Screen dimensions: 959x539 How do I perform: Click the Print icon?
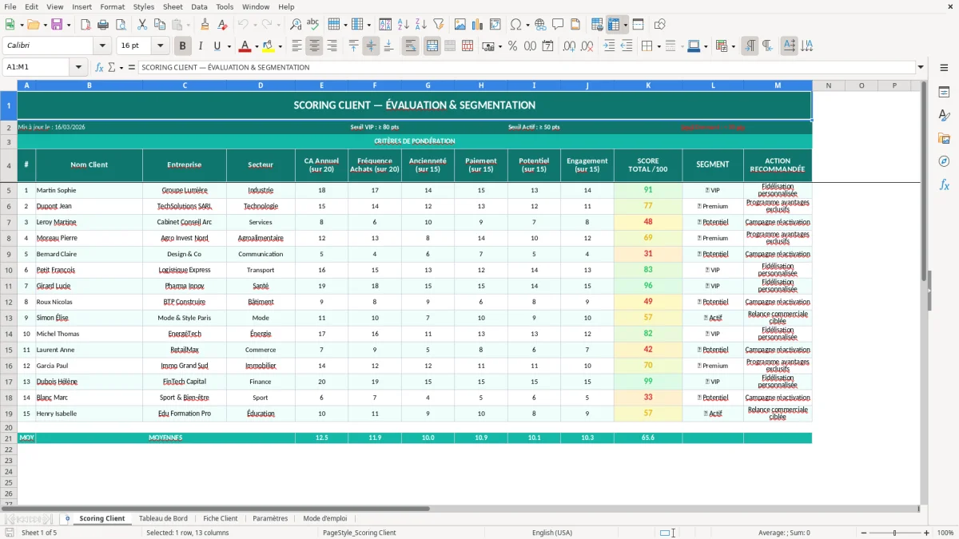[x=103, y=25]
